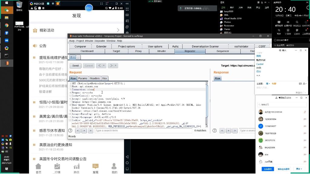Click the 计算器 calculator tool icon

pyautogui.click(x=288, y=31)
